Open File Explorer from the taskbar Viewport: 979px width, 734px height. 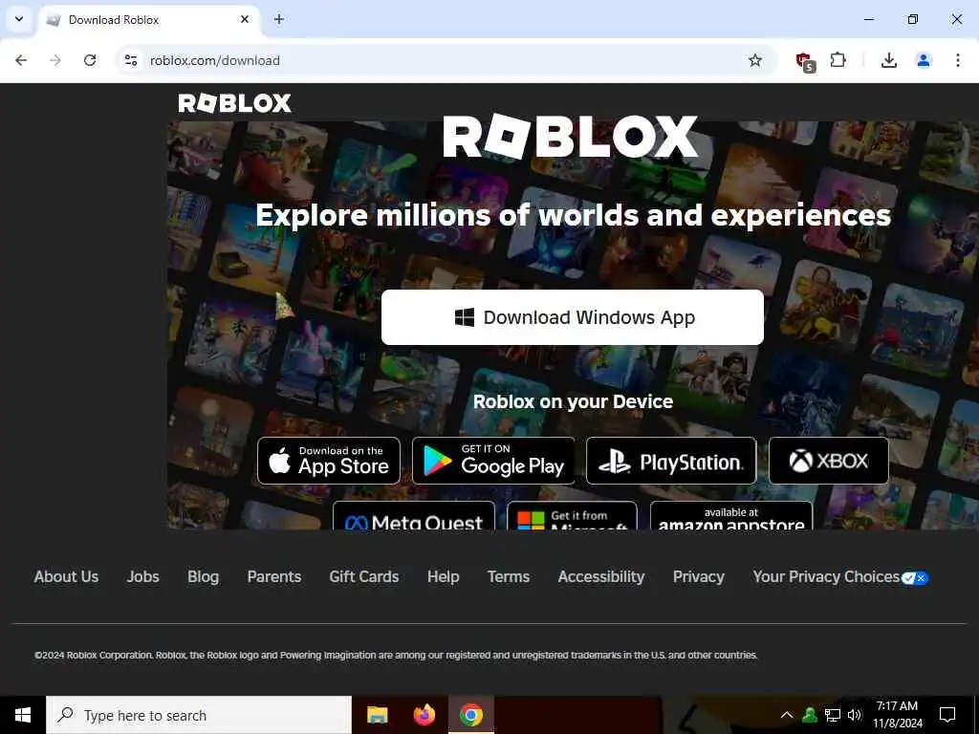click(x=377, y=715)
